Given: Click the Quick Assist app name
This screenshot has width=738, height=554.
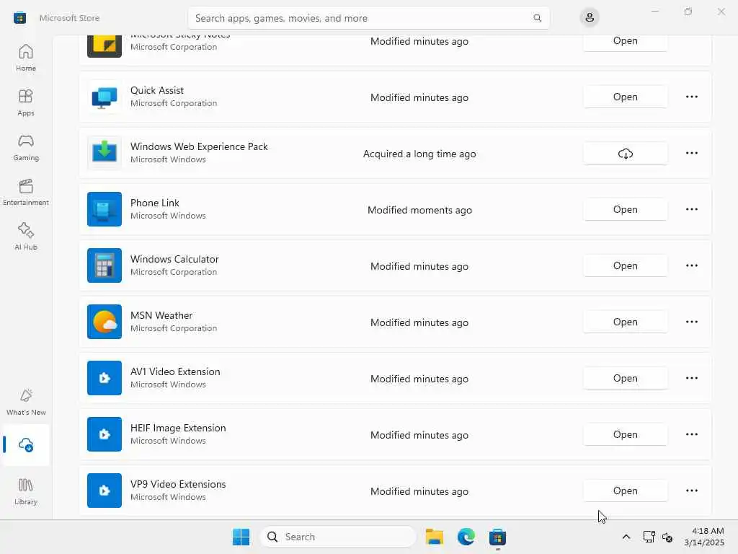Looking at the screenshot, I should coord(157,90).
